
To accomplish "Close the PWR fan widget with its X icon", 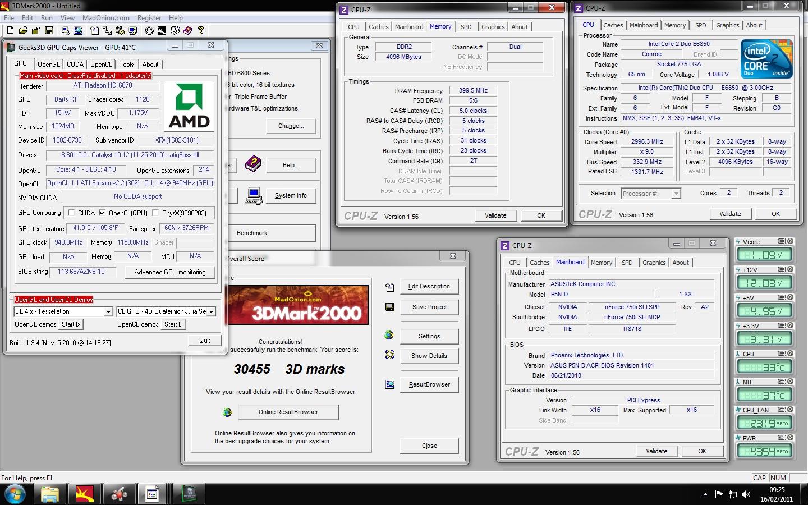I will click(790, 438).
